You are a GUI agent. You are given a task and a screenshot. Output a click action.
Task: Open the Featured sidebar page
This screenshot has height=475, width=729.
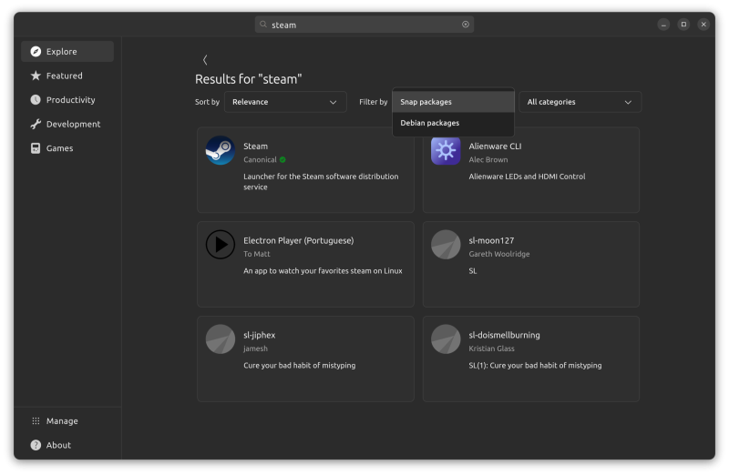67,76
